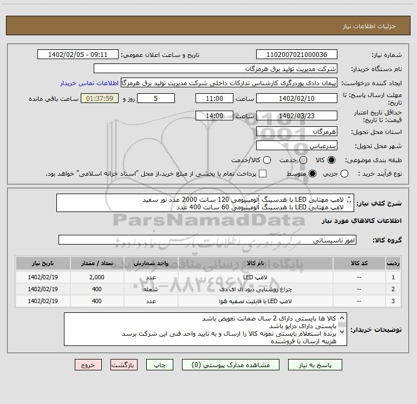Click the buyer name field شرکت مدیریت تولید برق هرمزگان

point(216,69)
